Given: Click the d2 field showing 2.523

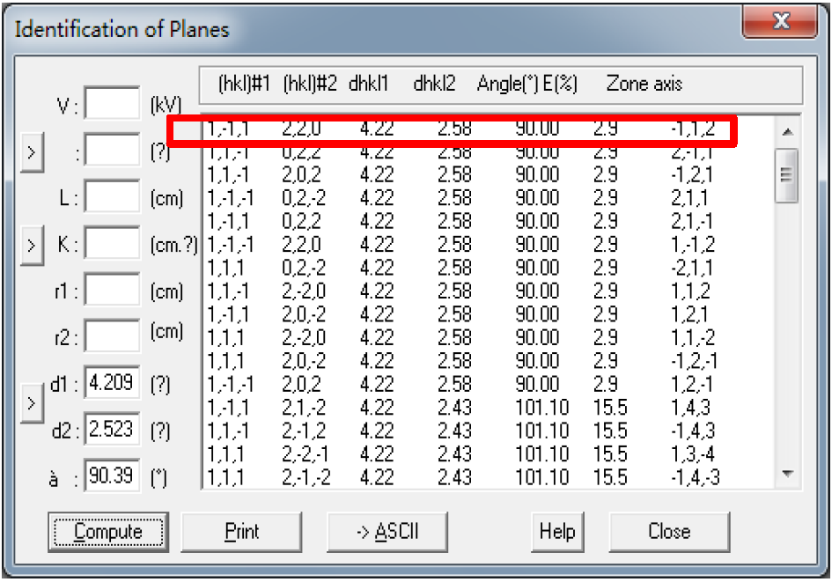Looking at the screenshot, I should (x=112, y=429).
